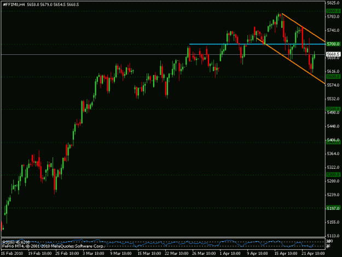Click the 5616.0 price axis label
Viewport: 342px width, 257px height.
tap(333, 71)
